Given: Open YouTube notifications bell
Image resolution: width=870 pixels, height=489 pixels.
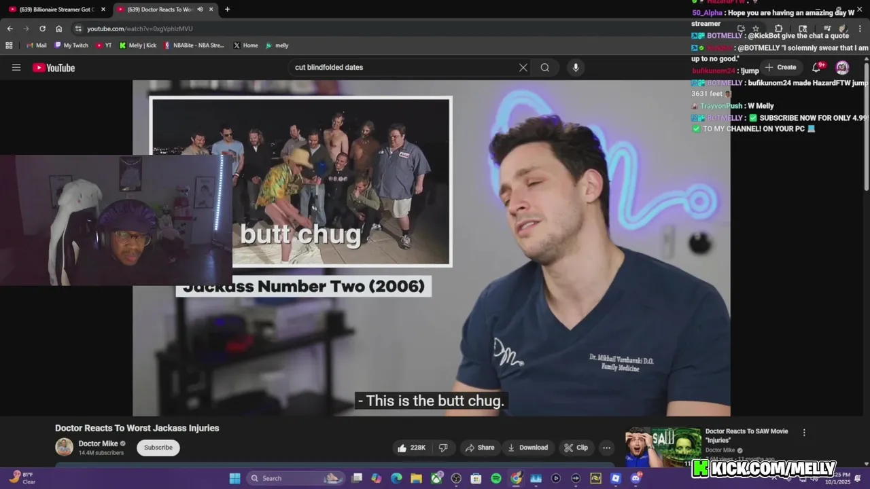Looking at the screenshot, I should coord(817,67).
